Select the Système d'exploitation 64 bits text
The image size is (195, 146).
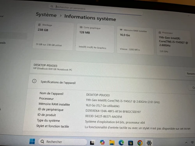115,122
